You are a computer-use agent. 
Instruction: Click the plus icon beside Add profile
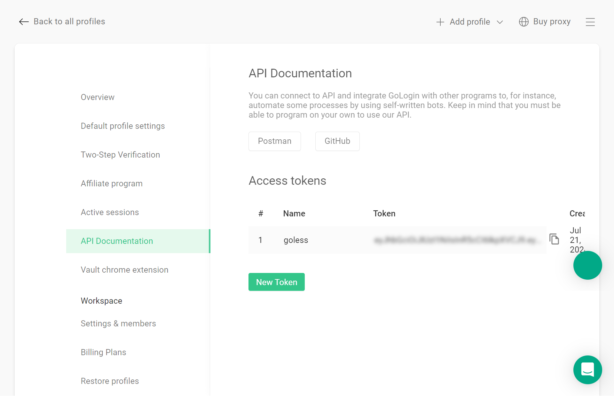pos(440,22)
